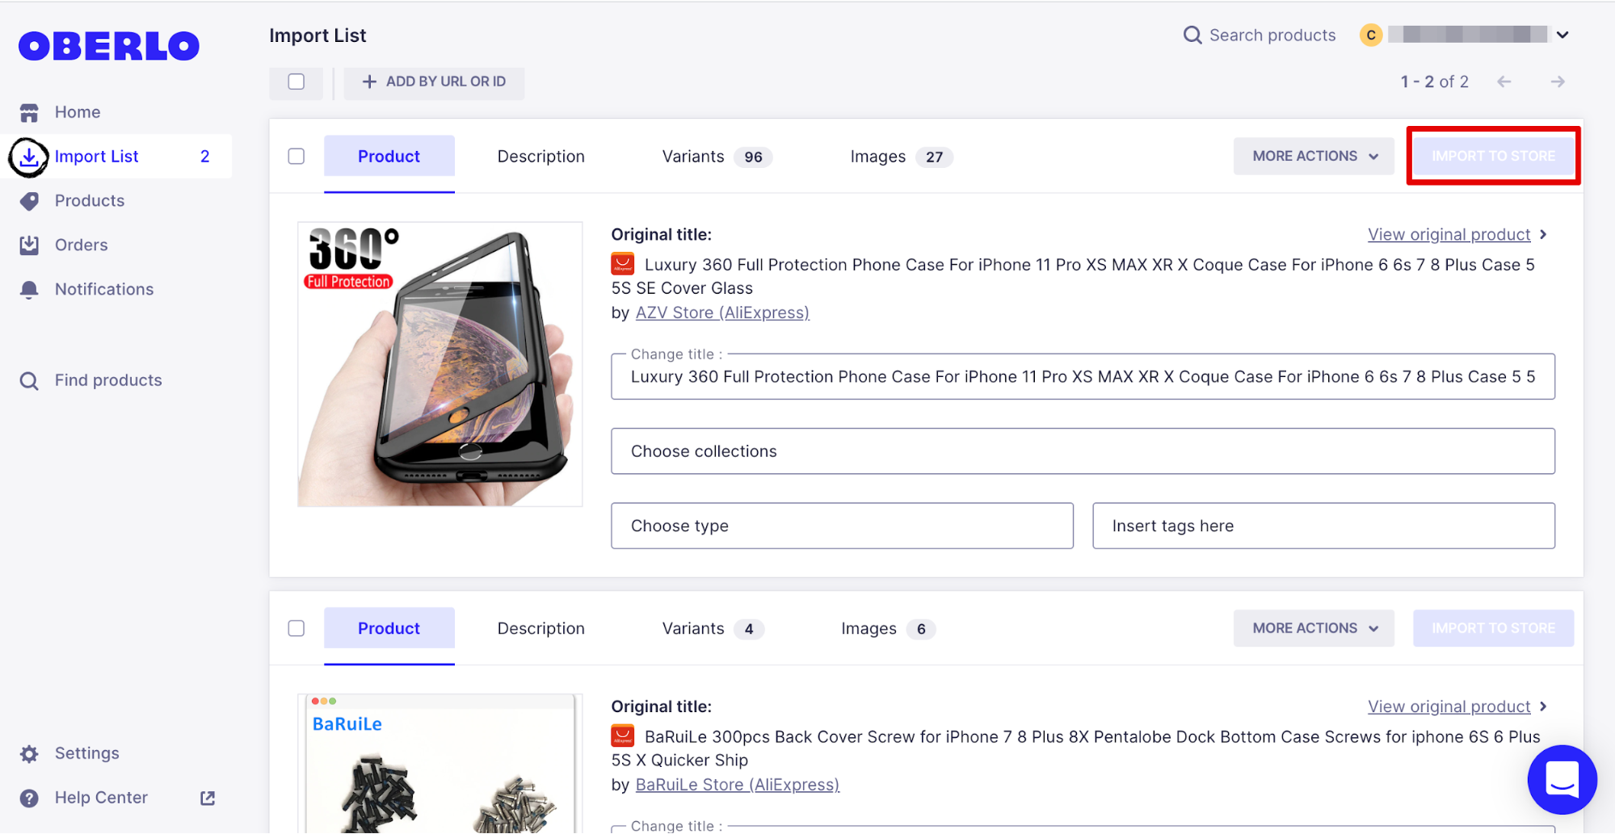Image resolution: width=1615 pixels, height=834 pixels.
Task: Open Orders in sidebar
Action: [81, 245]
